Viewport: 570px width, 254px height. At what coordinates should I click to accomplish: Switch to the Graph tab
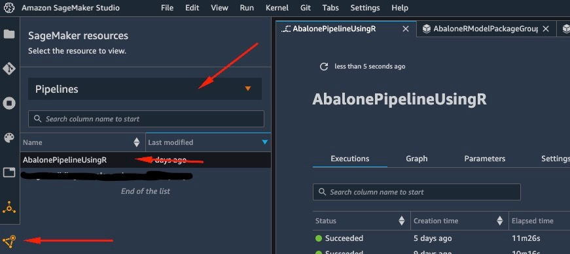(417, 159)
